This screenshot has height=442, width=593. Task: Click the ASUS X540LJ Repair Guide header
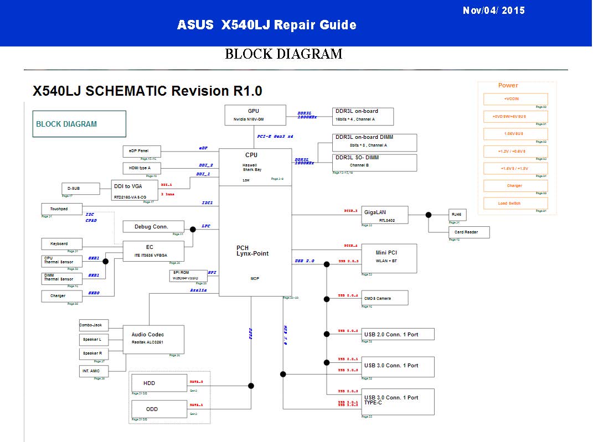pos(267,25)
